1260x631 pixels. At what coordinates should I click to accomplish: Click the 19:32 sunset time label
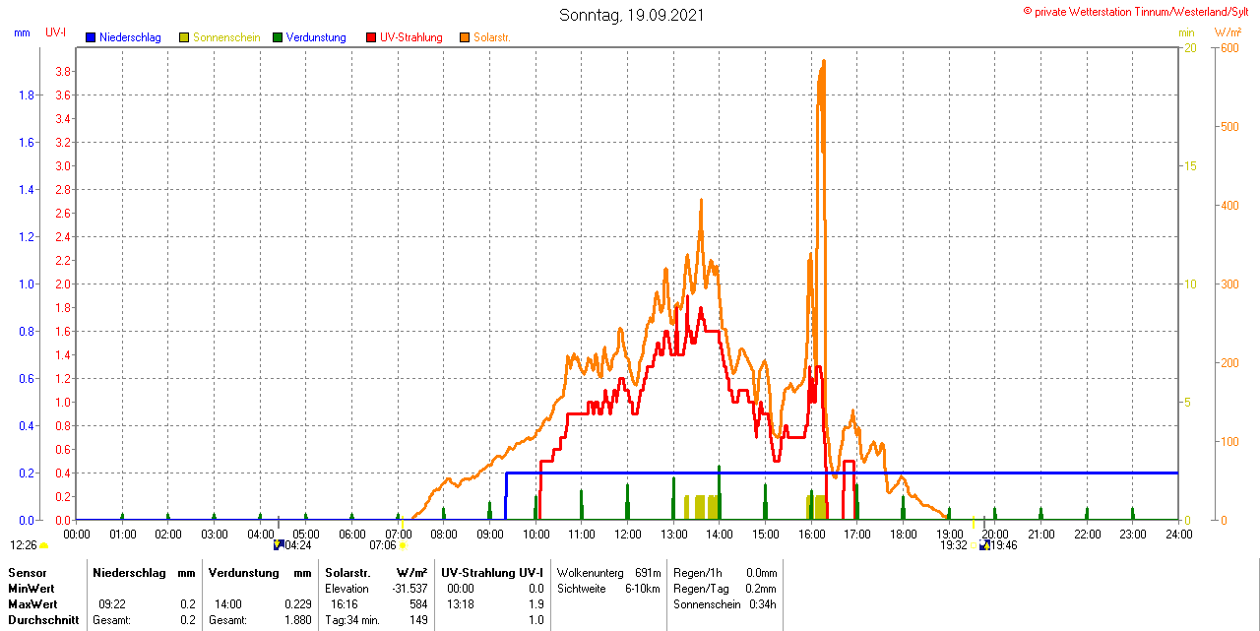pos(953,544)
